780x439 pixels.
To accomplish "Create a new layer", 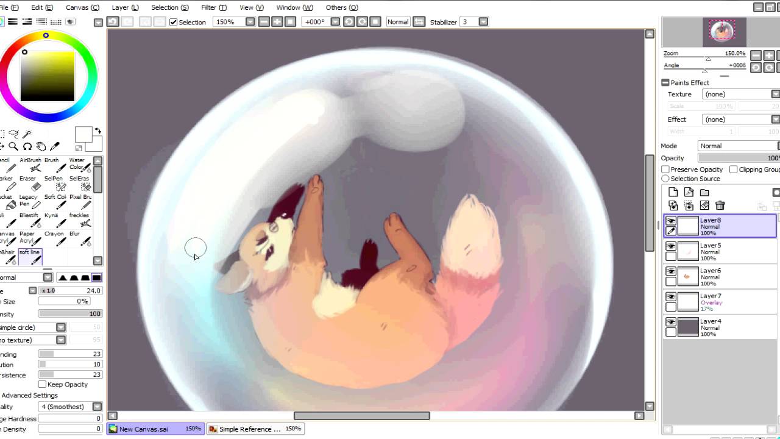I will coord(673,192).
